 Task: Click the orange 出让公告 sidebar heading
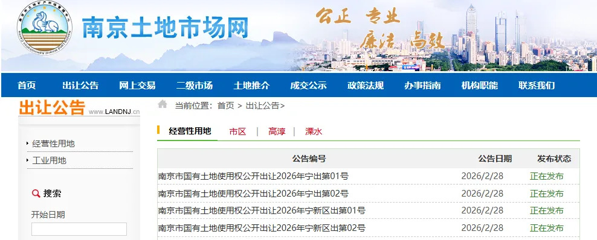pos(52,107)
